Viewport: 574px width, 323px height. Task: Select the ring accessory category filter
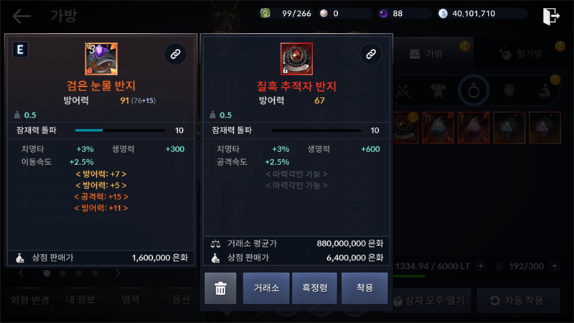click(x=474, y=90)
